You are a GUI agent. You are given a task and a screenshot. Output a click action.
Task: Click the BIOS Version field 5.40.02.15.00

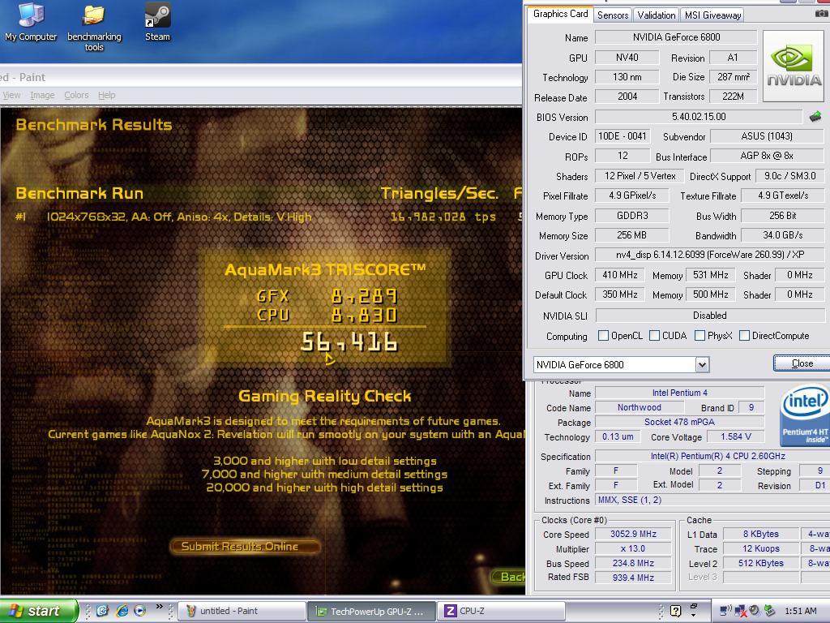[x=699, y=117]
